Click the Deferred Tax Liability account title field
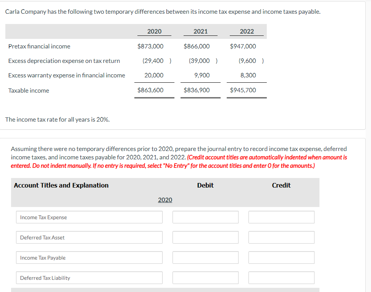Screen dimensions: 371x292 coord(89,278)
